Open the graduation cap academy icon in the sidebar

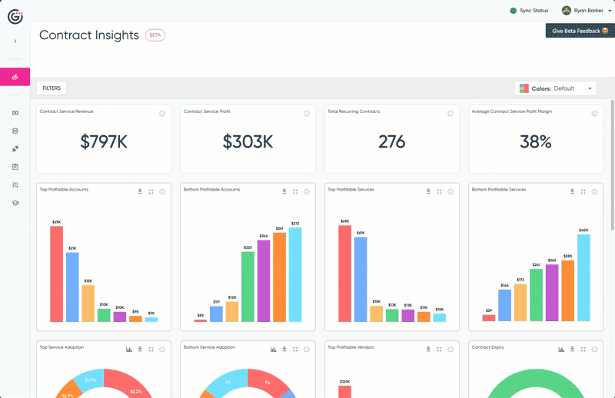[15, 203]
